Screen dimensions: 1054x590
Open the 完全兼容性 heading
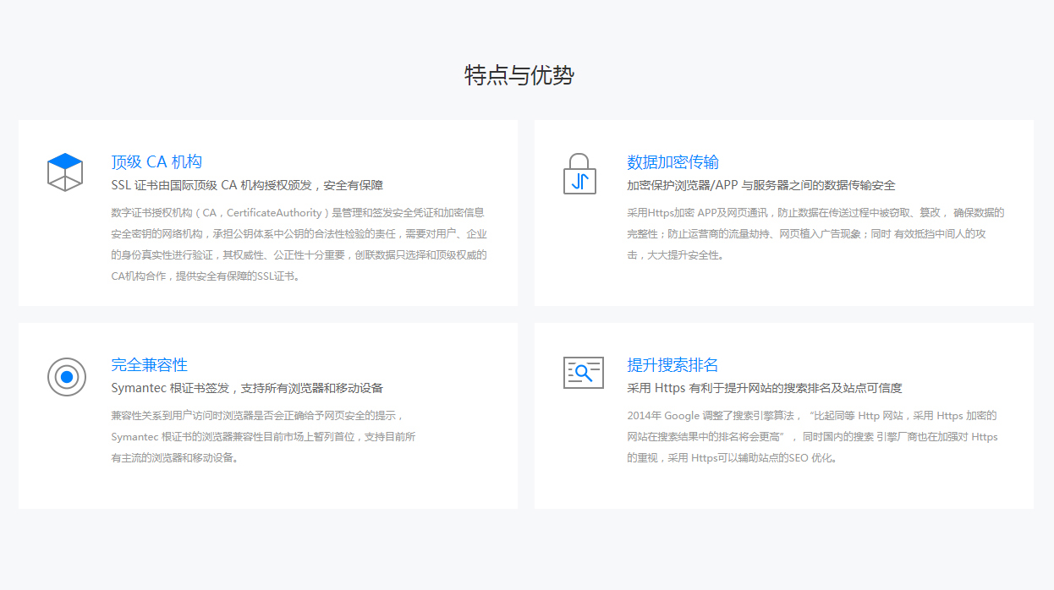click(x=149, y=365)
